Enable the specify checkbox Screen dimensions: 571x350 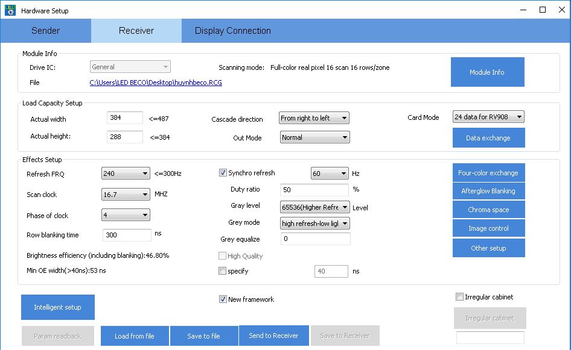(223, 271)
